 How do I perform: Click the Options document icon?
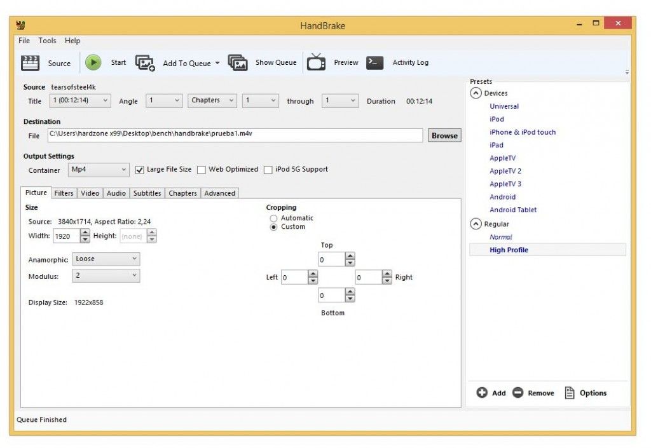tap(570, 393)
